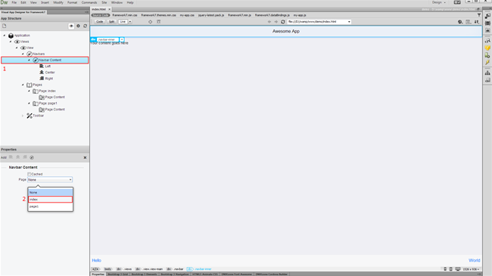Image resolution: width=492 pixels, height=276 pixels.
Task: Create new document in App Structure panel
Action: (x=5, y=26)
